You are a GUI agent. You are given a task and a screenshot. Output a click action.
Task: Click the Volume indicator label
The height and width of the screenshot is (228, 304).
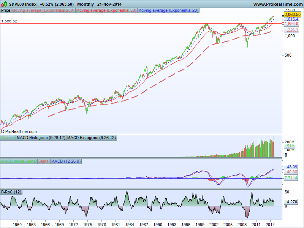8,138
